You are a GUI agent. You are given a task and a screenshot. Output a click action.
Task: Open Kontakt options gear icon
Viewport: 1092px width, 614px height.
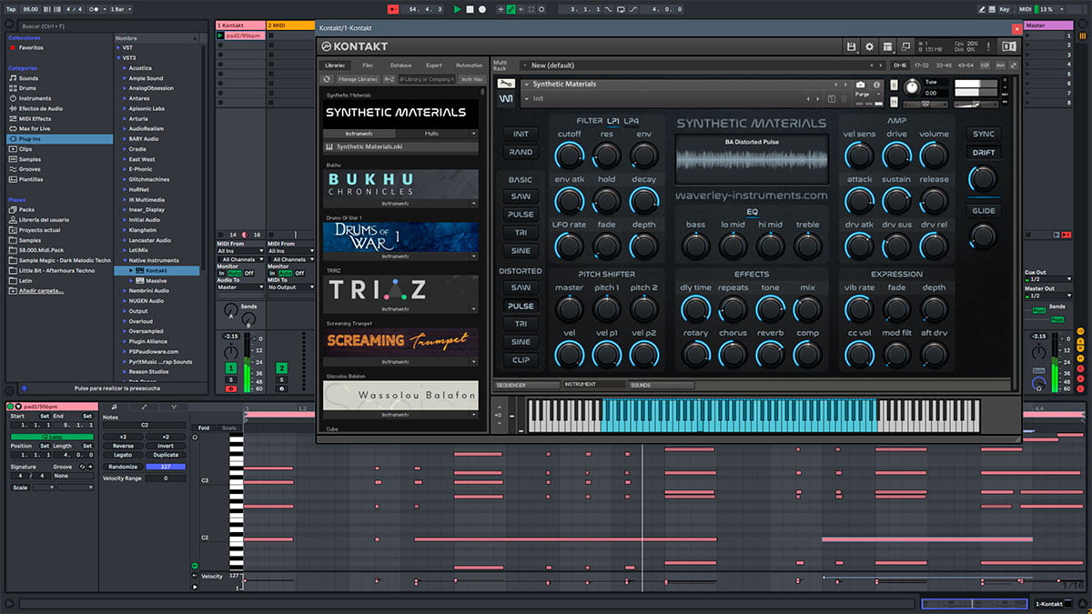[x=869, y=46]
